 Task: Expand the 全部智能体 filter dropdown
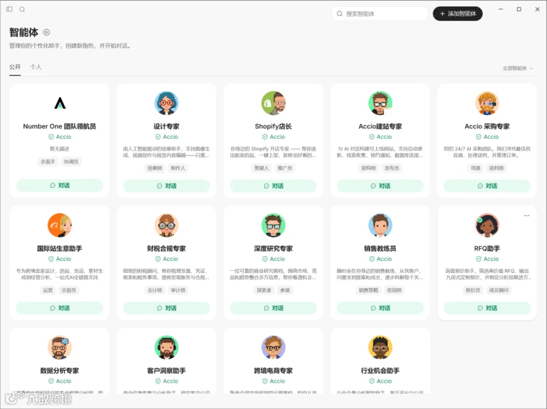[518, 68]
